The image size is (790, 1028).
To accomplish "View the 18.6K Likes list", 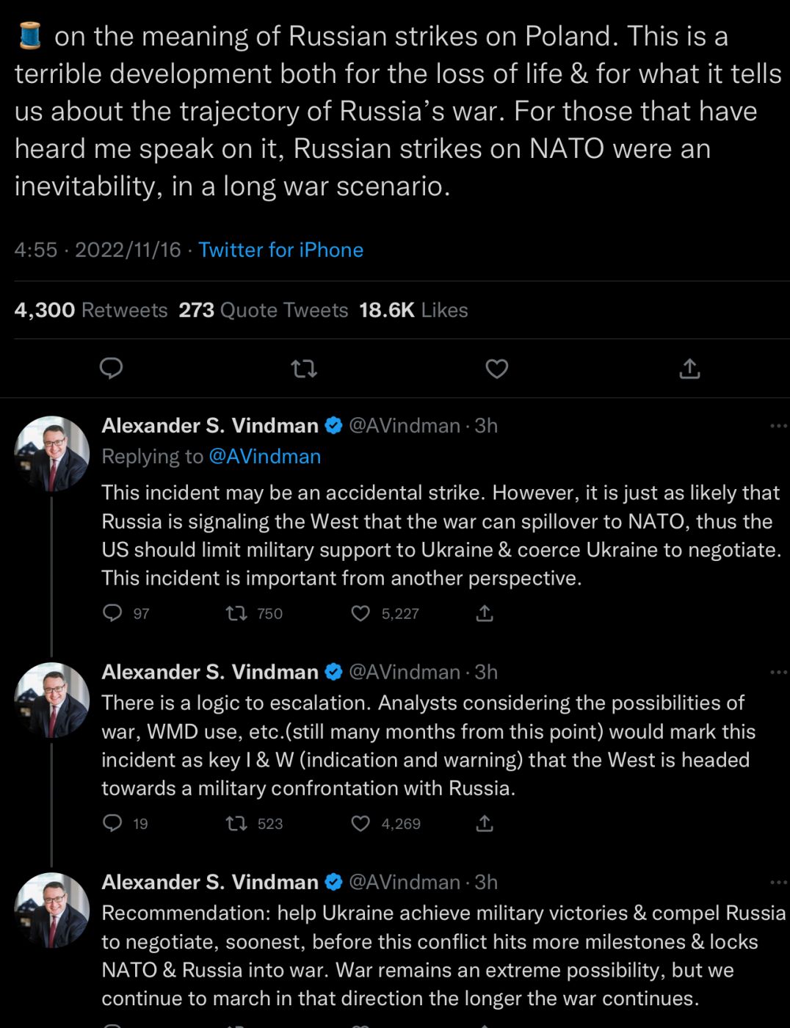I will [x=413, y=310].
